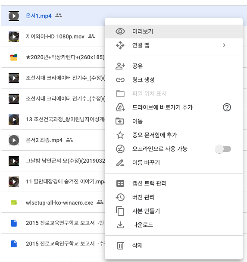The height and width of the screenshot is (262, 247).
Task: Click the download arrow icon beside 다운로드
Action: point(120,225)
